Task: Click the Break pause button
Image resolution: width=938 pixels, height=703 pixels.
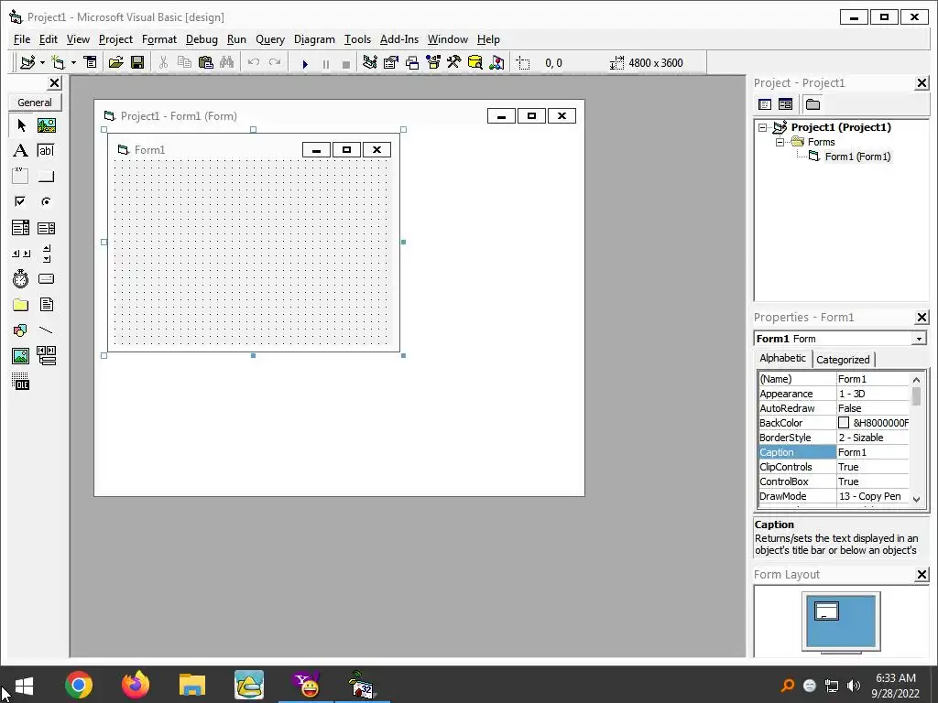Action: tap(326, 63)
